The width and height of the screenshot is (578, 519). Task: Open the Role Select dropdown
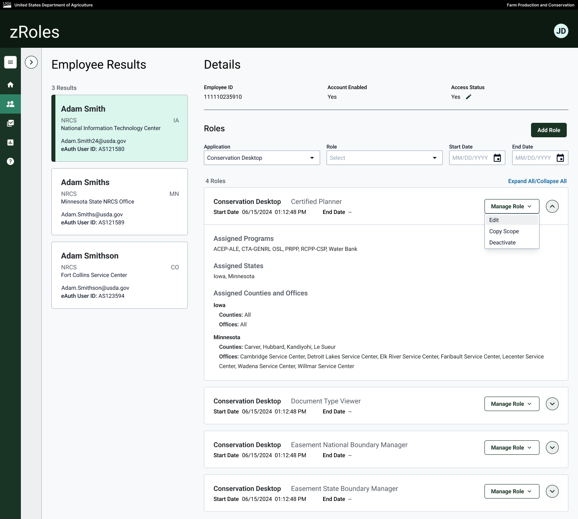(385, 158)
